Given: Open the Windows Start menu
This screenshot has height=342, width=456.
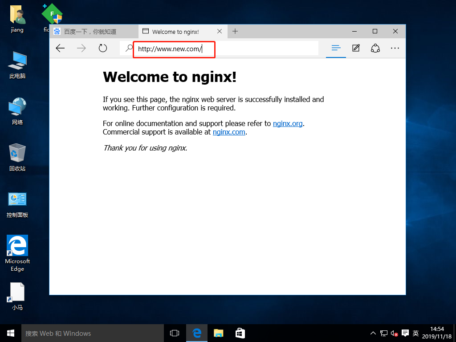Looking at the screenshot, I should tap(11, 333).
